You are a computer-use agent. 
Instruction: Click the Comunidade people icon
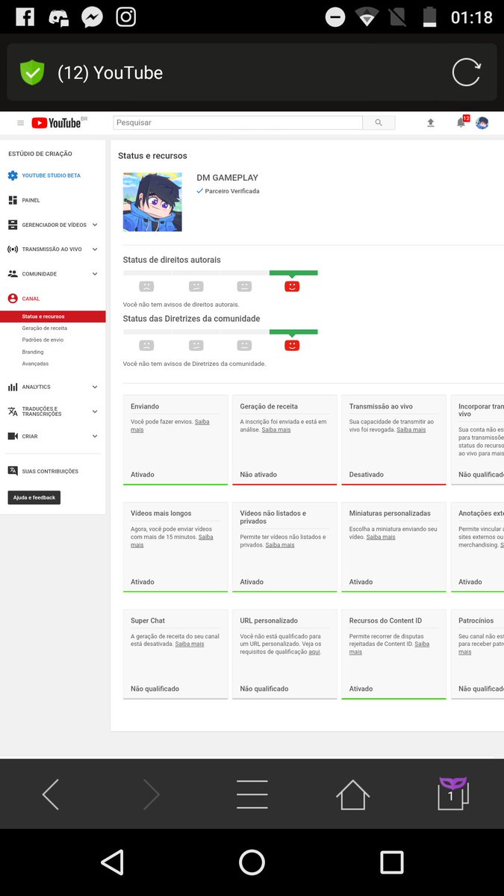[13, 274]
